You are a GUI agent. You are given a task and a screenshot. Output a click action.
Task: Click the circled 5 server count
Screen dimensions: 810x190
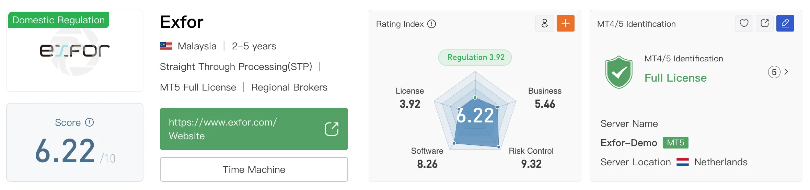click(x=774, y=72)
